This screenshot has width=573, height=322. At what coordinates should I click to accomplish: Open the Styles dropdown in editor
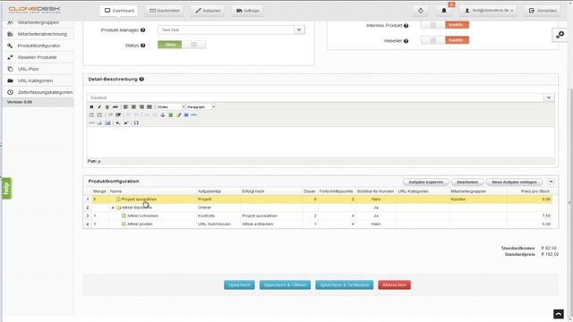171,107
